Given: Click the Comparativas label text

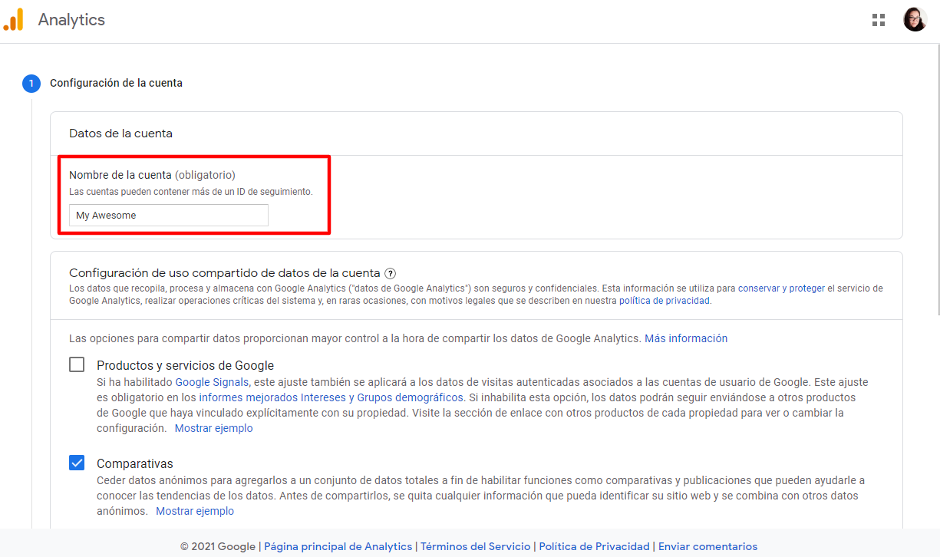Looking at the screenshot, I should pyautogui.click(x=135, y=463).
